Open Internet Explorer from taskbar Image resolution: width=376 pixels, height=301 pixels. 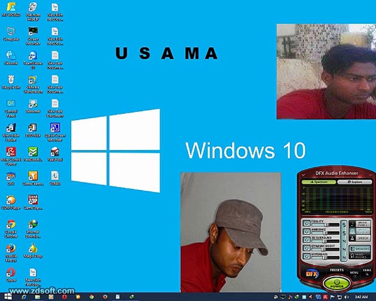point(24,297)
